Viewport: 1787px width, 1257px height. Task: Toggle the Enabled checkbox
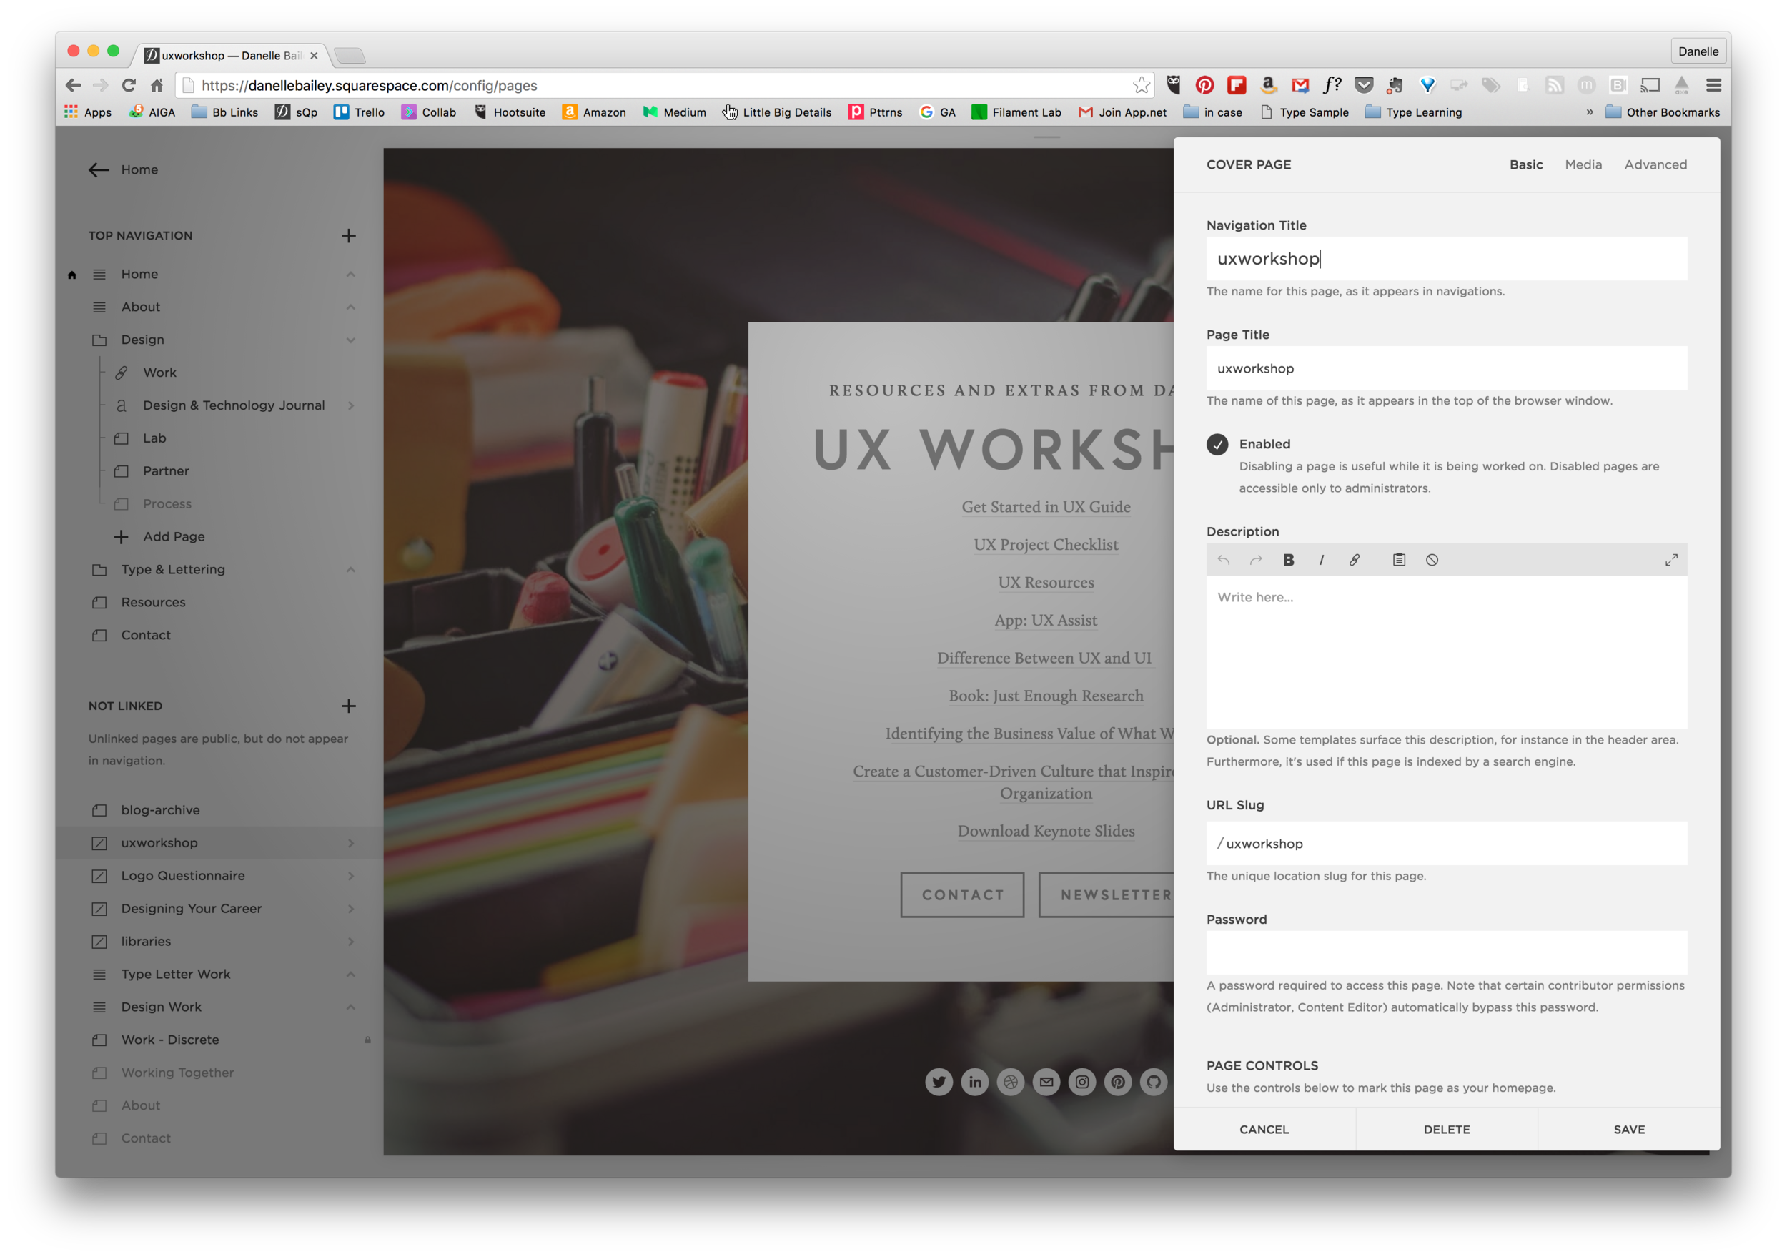click(1217, 443)
